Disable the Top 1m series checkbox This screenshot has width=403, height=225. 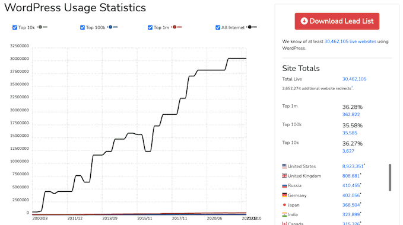click(150, 27)
